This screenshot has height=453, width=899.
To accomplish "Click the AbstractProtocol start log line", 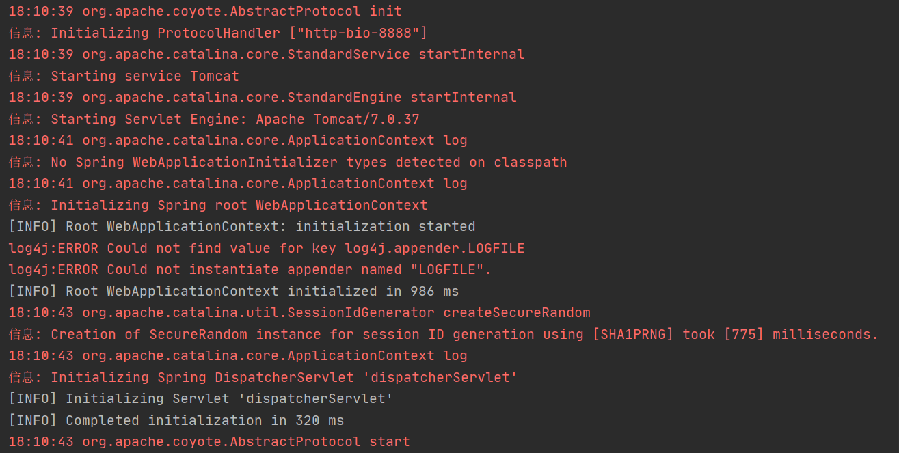I will (x=209, y=442).
